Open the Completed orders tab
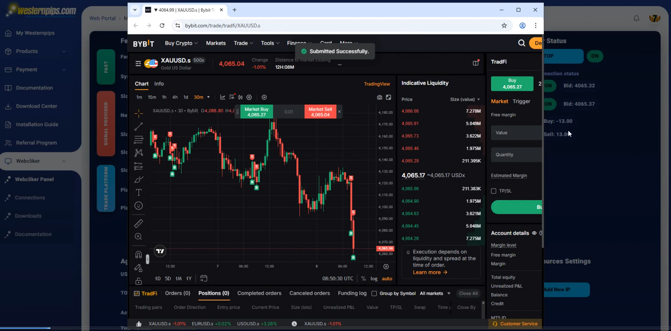The image size is (671, 331). point(259,293)
